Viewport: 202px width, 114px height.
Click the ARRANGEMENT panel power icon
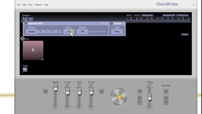(x=26, y=23)
